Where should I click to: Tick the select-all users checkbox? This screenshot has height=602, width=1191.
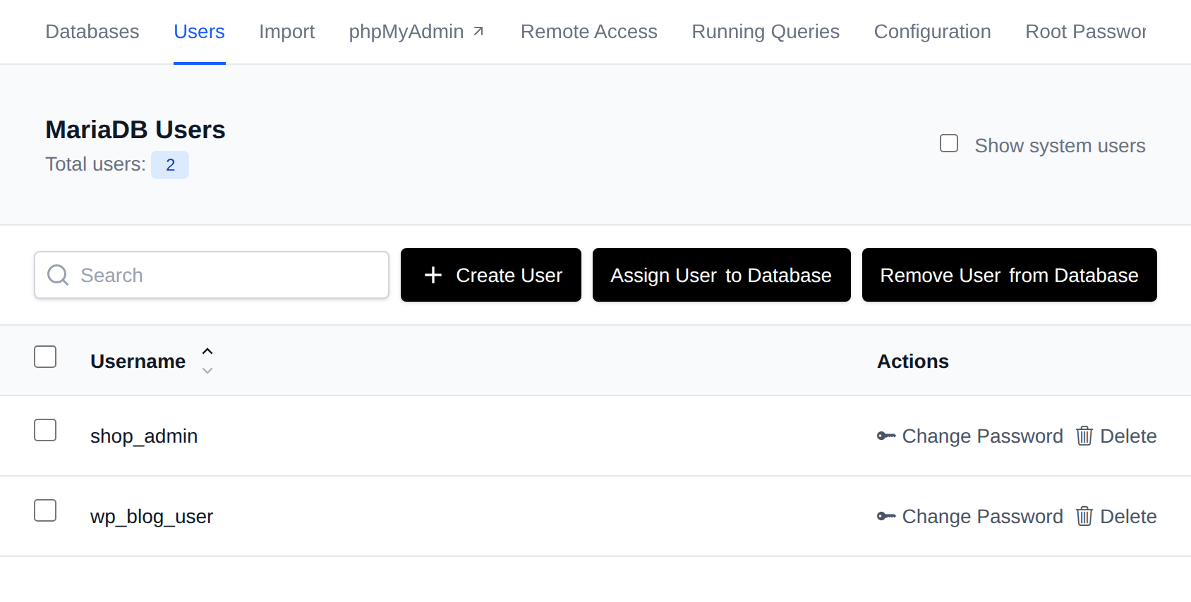[x=45, y=357]
